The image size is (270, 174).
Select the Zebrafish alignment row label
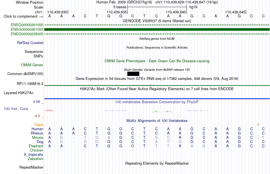pyautogui.click(x=36, y=159)
